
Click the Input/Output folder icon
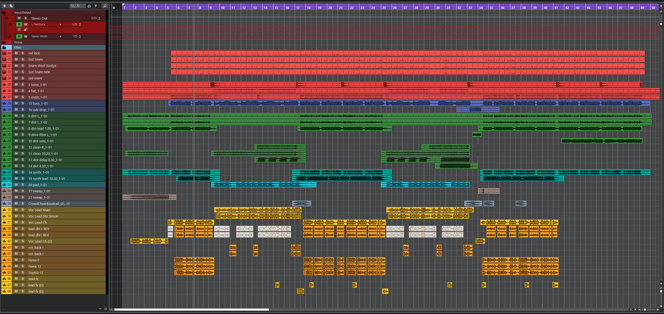4,12
